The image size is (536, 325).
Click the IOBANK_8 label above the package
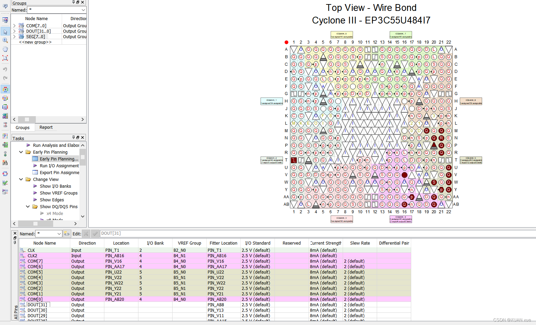tap(342, 35)
